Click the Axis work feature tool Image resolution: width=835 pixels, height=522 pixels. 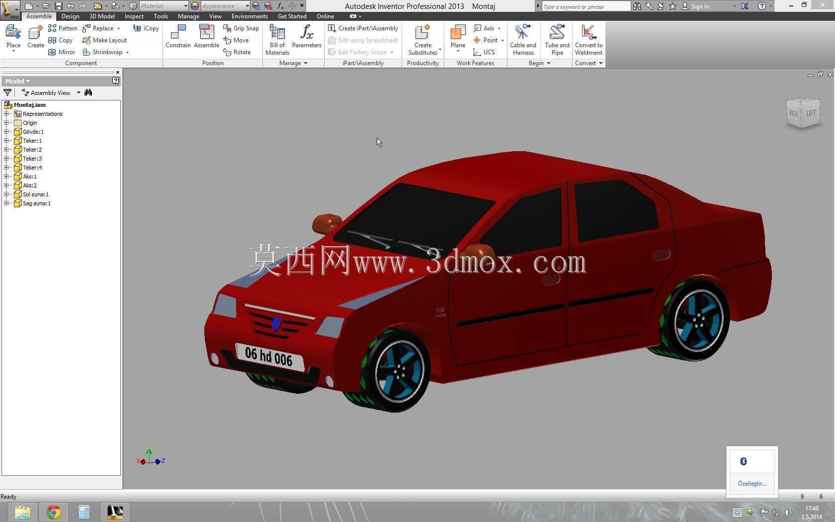point(487,28)
